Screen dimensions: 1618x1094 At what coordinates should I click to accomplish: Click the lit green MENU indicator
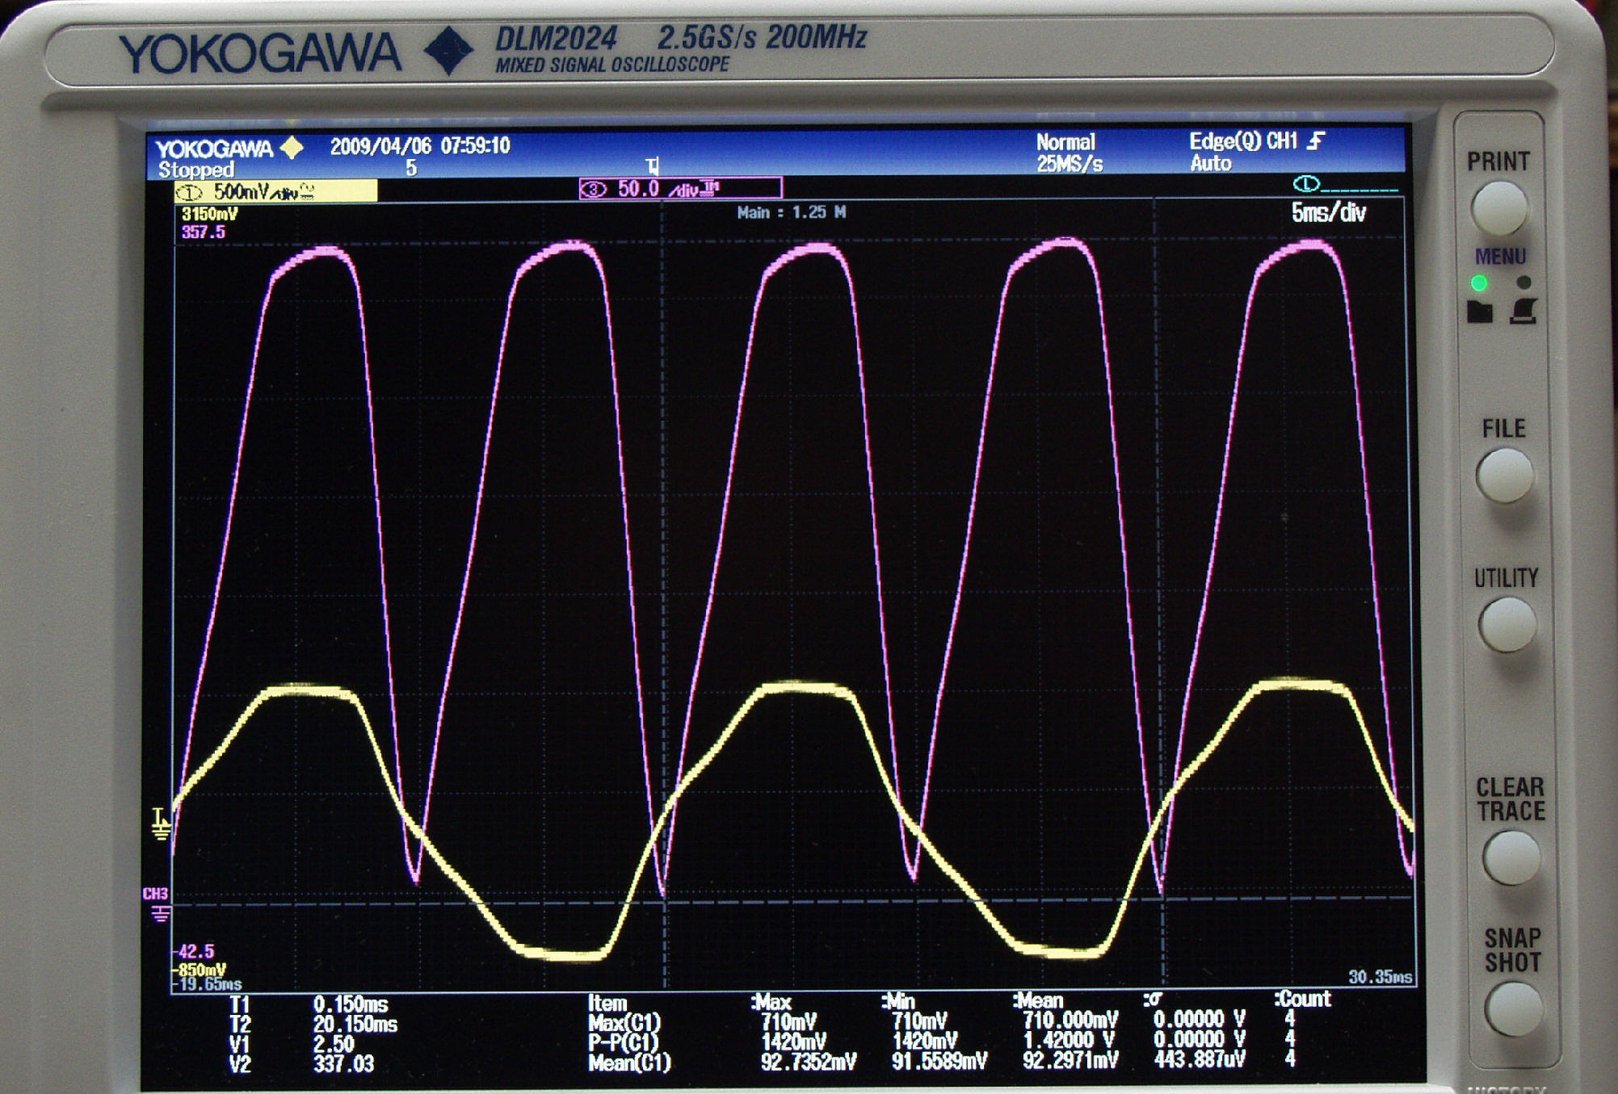pos(1479,283)
